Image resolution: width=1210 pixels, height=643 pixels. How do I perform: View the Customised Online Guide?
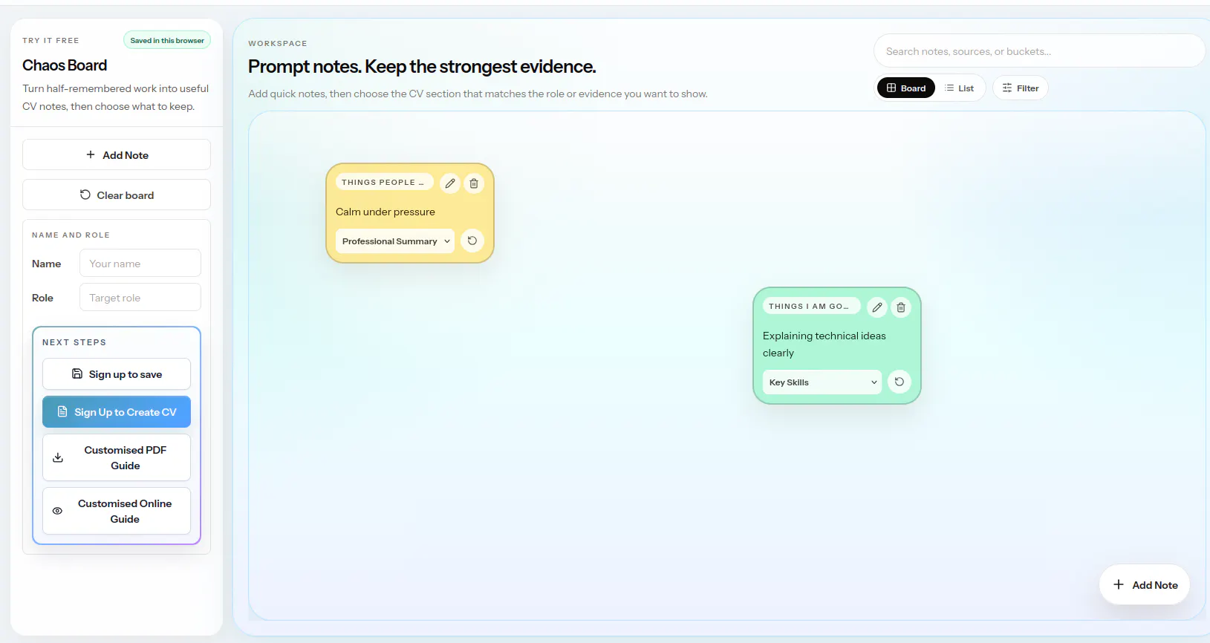117,511
